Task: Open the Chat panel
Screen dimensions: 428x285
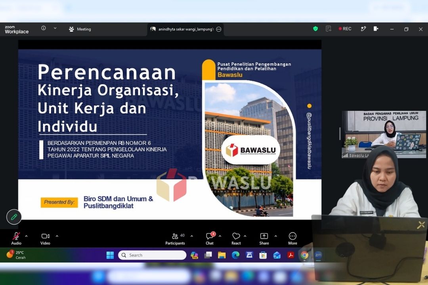Action: pyautogui.click(x=210, y=238)
